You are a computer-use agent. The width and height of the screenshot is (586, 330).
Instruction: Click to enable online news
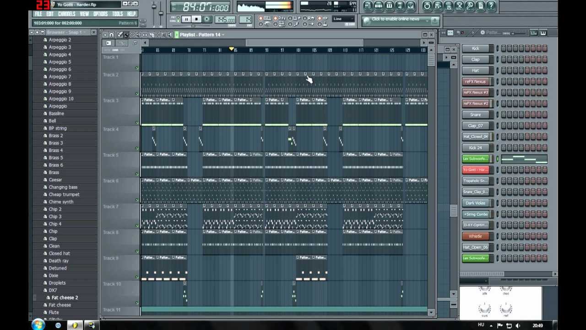click(395, 19)
